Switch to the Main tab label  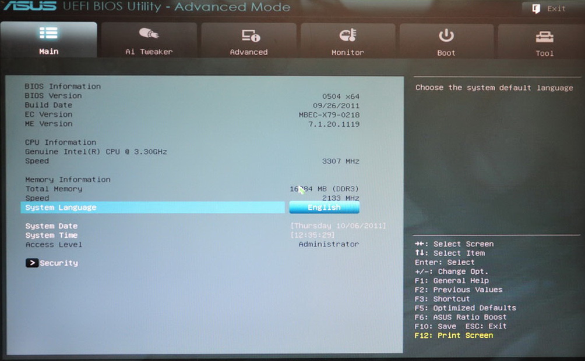click(49, 51)
